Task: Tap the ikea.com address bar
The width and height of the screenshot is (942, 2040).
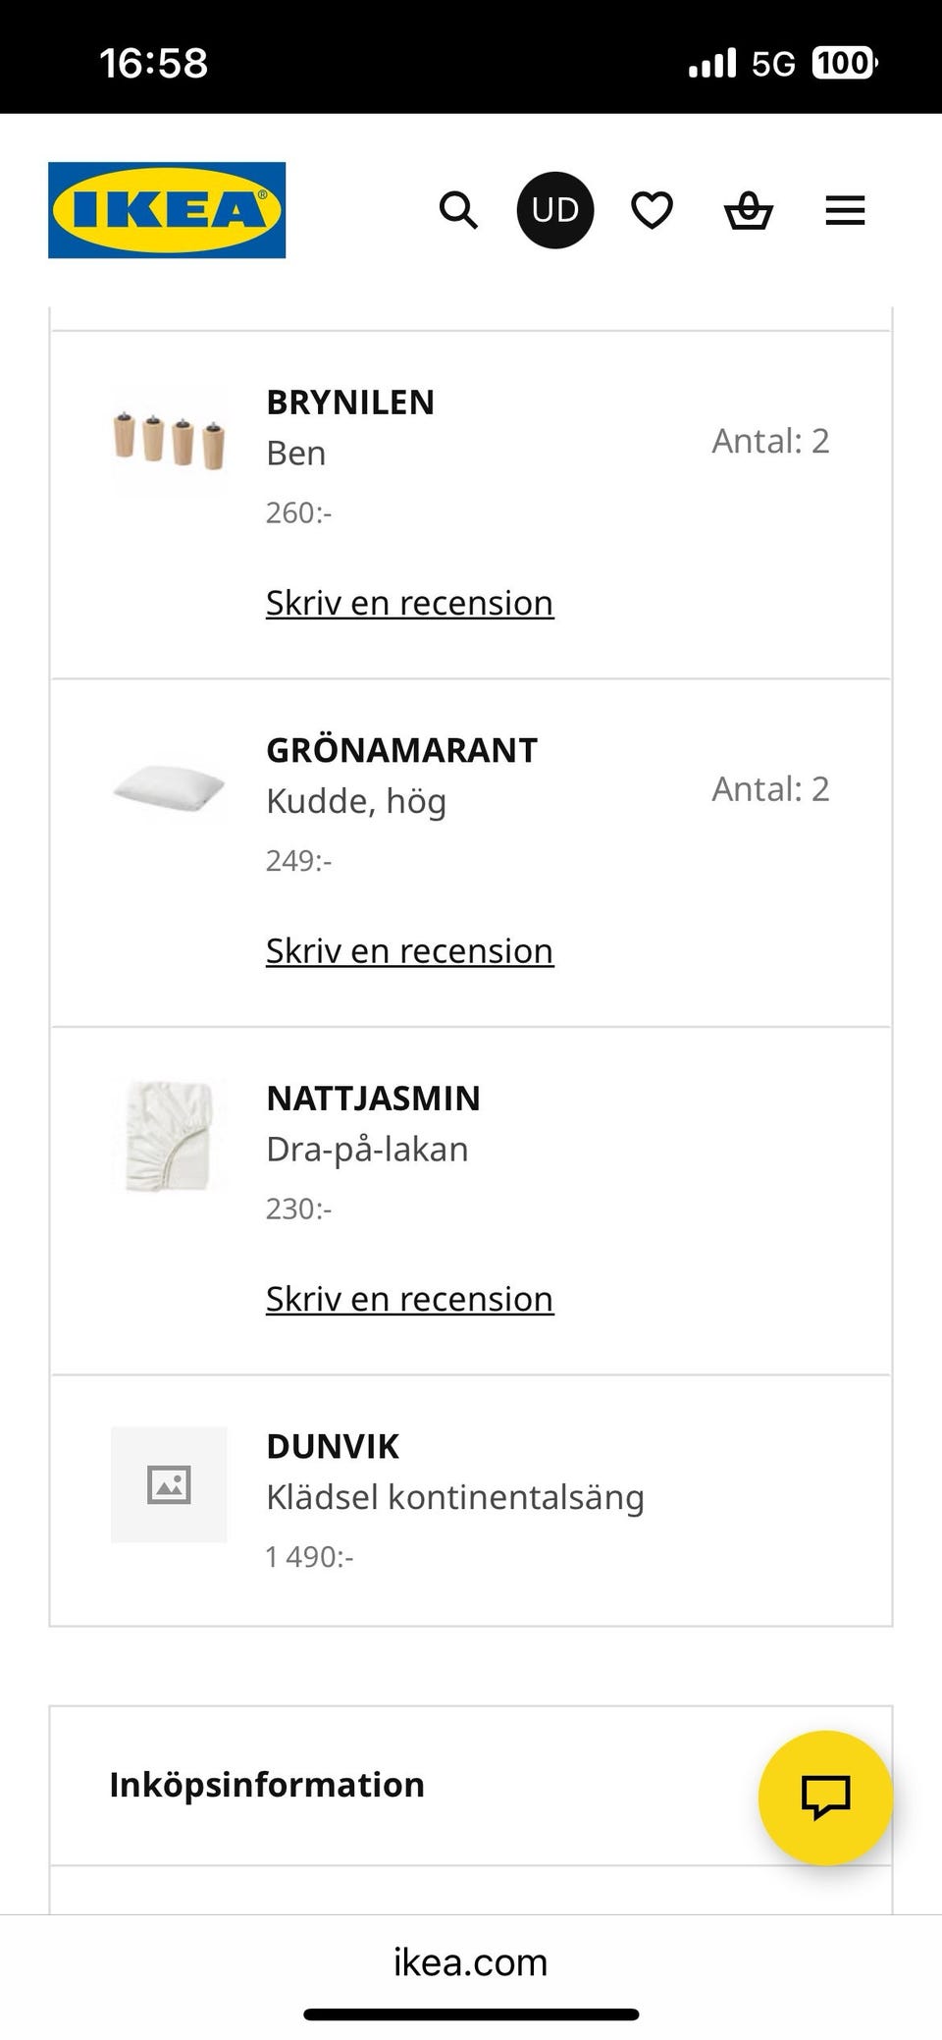Action: click(471, 1961)
